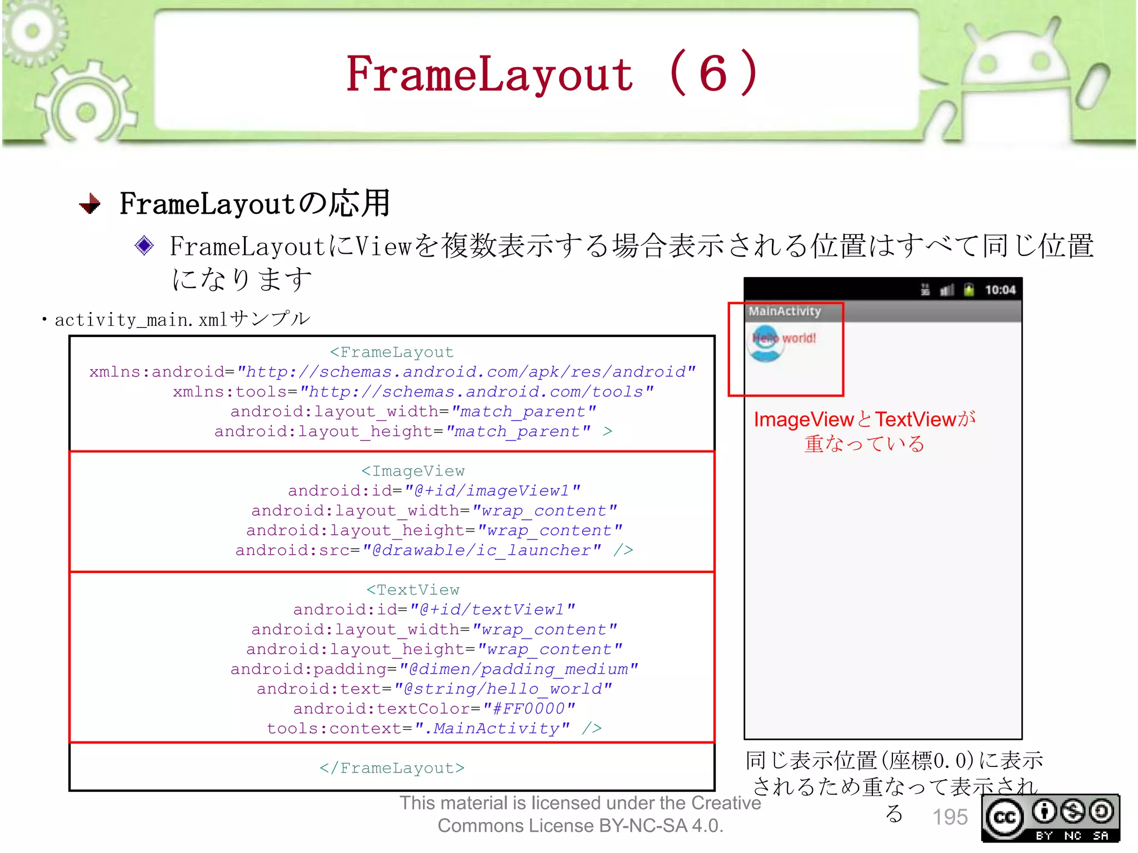Click the xmlns:tools attribute line
Screen dimensions: 1138x853
tap(413, 392)
